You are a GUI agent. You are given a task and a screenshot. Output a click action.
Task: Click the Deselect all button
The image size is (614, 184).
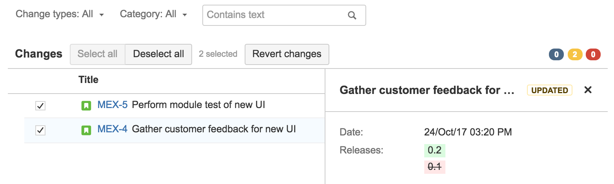[158, 54]
